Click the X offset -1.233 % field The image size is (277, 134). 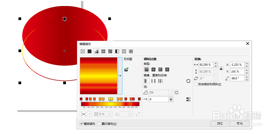[x=237, y=65]
